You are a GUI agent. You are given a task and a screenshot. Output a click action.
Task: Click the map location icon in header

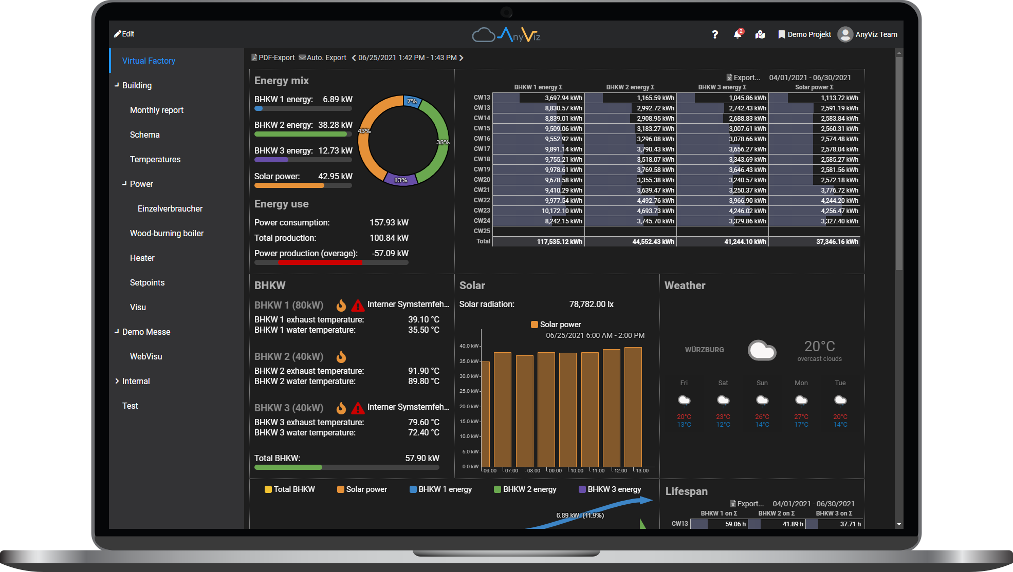pos(760,34)
